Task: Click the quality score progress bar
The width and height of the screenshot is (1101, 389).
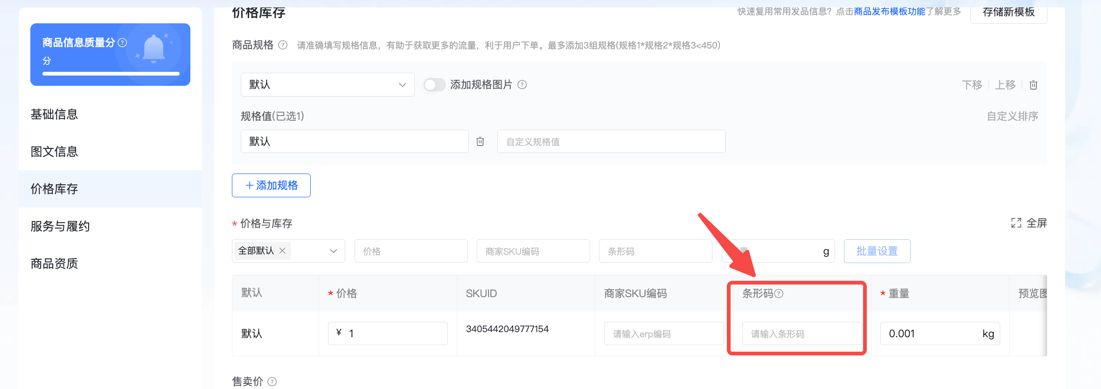Action: [111, 74]
